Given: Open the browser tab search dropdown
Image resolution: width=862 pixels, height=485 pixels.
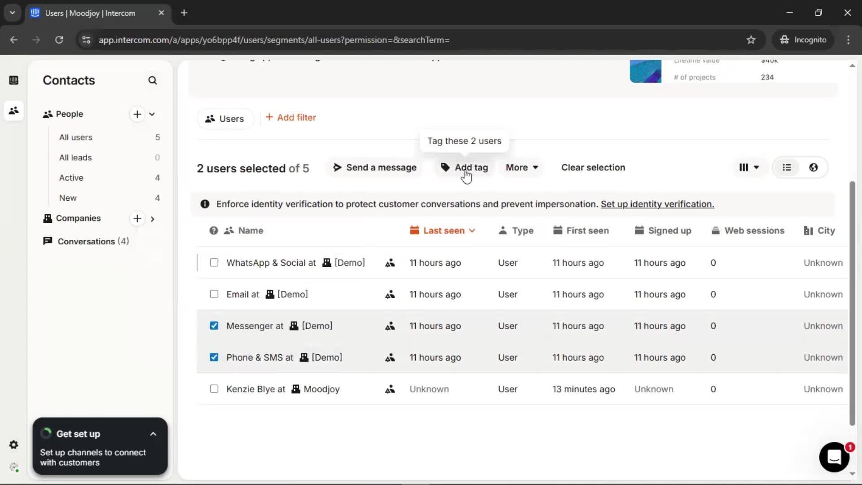Looking at the screenshot, I should coord(13,13).
